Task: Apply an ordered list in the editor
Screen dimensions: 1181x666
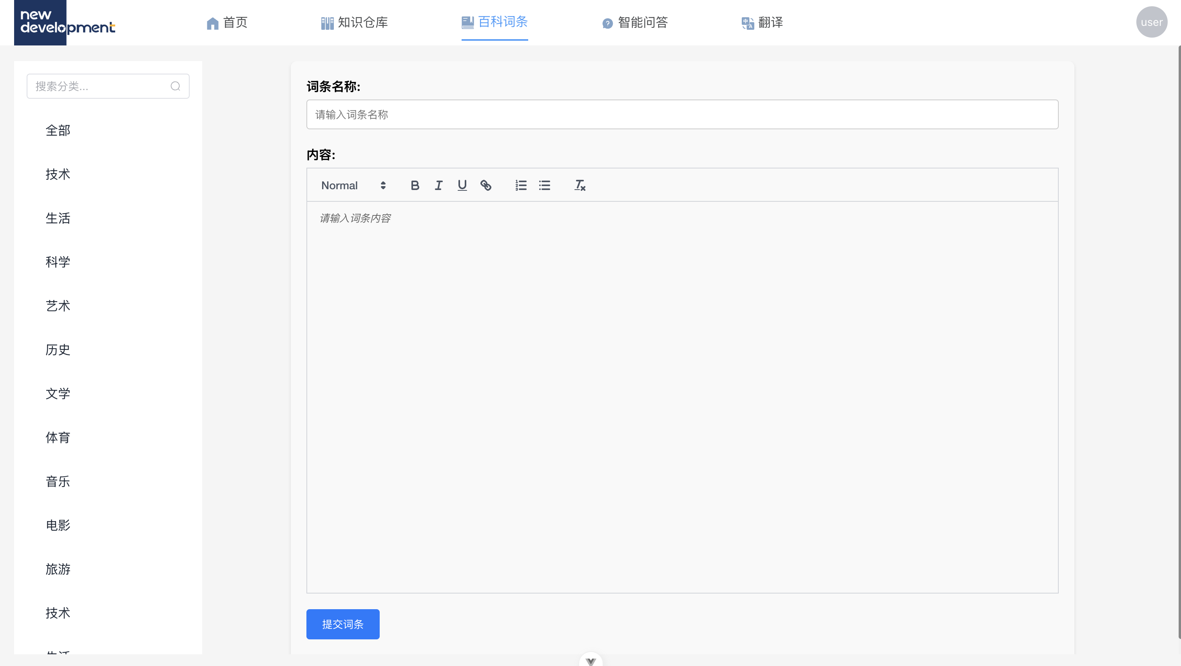Action: point(520,185)
